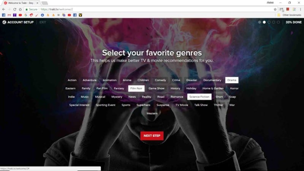
Task: Reload the page with the refresh icon
Action: tap(15, 9)
